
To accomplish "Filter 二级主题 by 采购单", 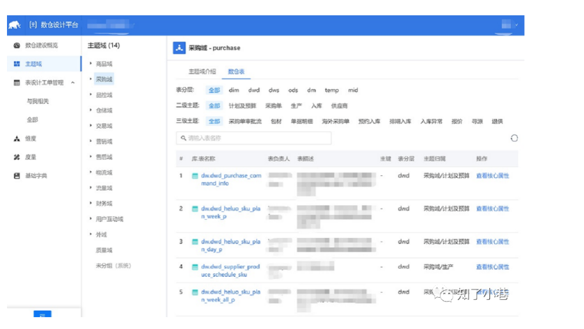I will 274,106.
